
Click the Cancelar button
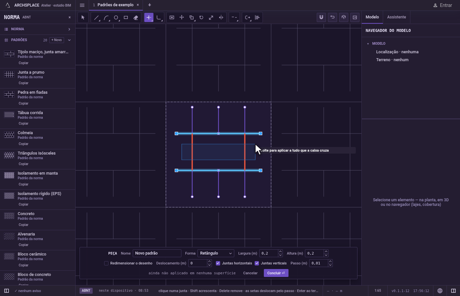point(250,273)
